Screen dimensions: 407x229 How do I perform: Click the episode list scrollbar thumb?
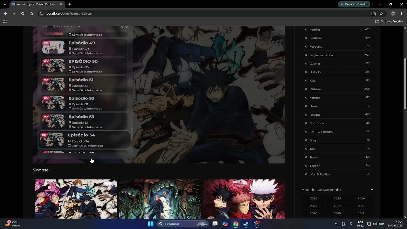131,135
